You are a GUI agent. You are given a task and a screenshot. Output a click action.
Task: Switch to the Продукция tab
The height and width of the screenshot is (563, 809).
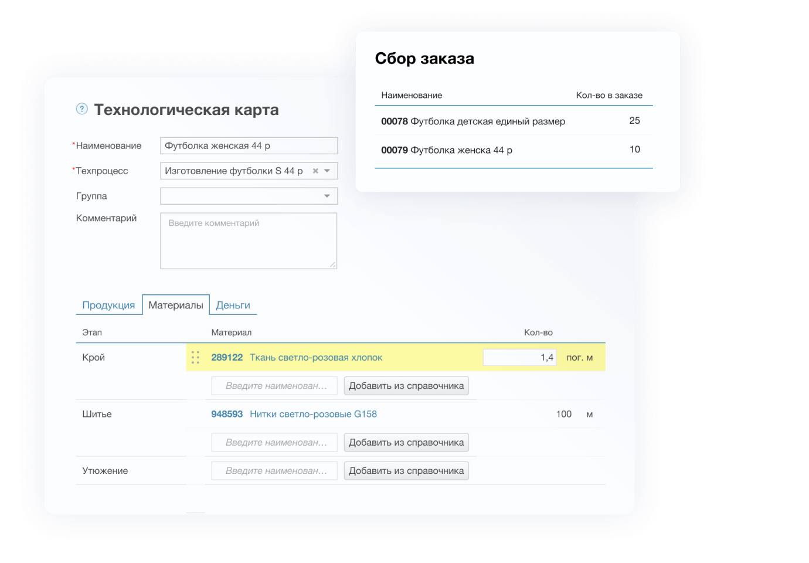click(x=108, y=305)
